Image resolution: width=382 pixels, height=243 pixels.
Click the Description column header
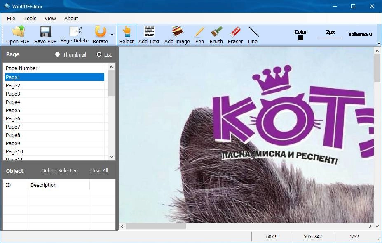[x=59, y=185]
